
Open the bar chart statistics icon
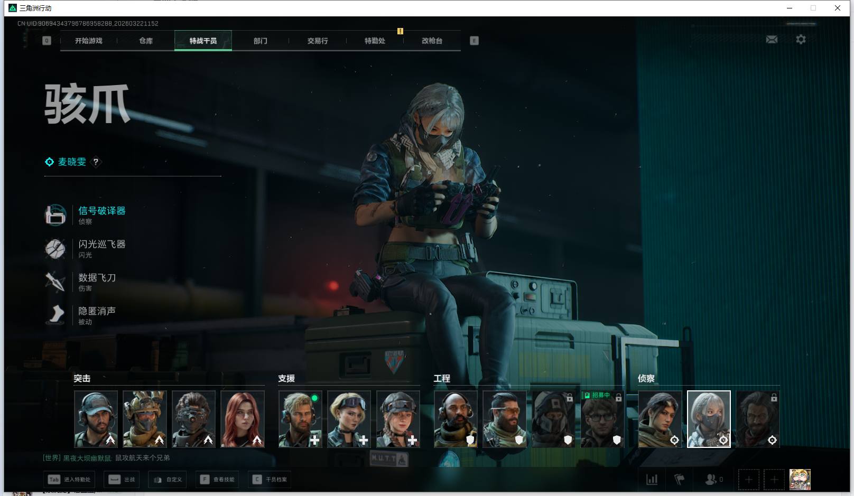coord(652,480)
